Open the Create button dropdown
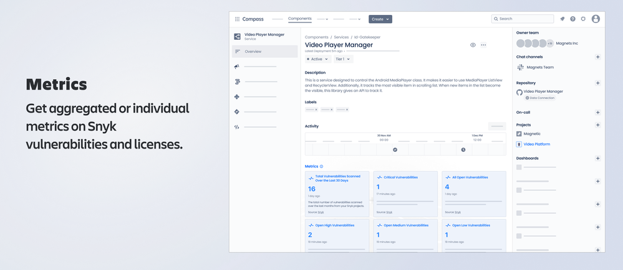Viewport: 623px width, 270px height. 380,19
